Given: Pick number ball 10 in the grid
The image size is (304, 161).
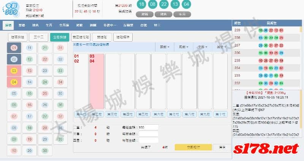Looking at the screenshot, I should pos(14,150).
